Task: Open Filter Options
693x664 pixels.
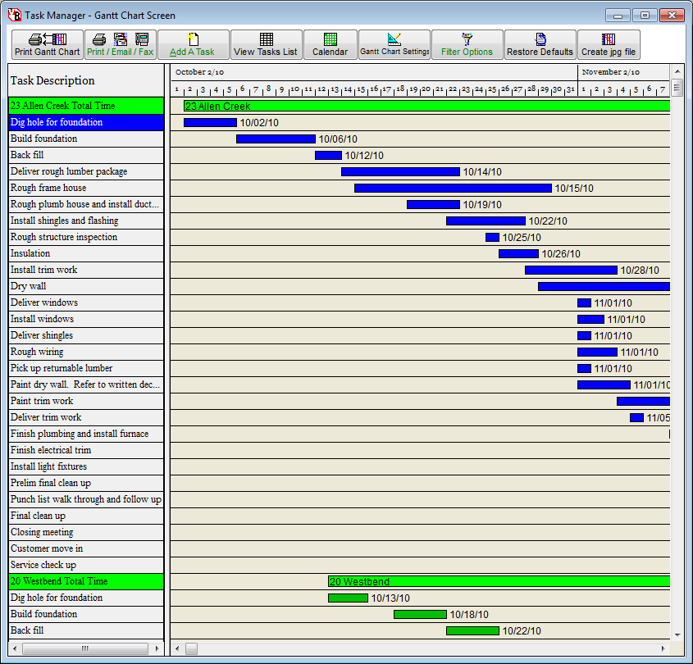Action: pos(467,45)
